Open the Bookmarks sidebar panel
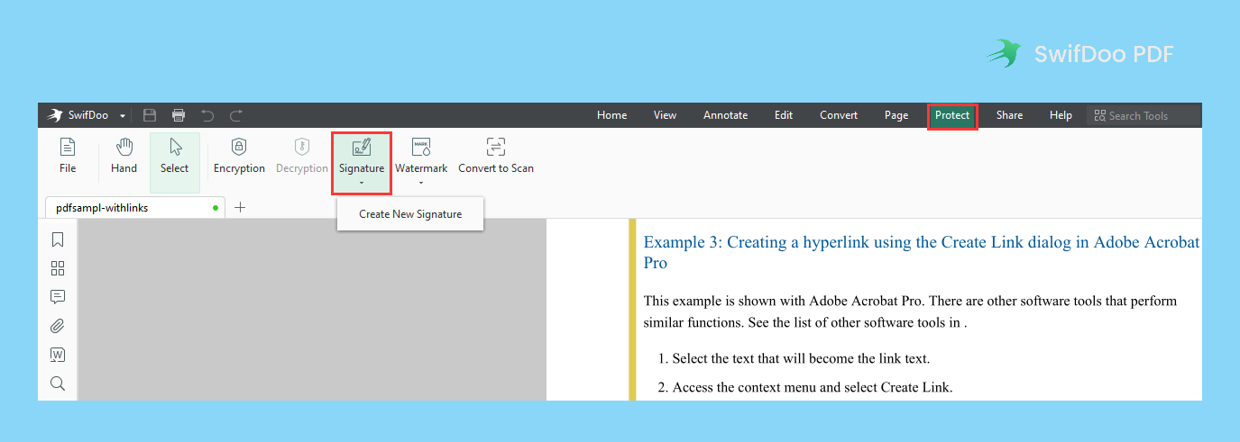 pyautogui.click(x=58, y=239)
